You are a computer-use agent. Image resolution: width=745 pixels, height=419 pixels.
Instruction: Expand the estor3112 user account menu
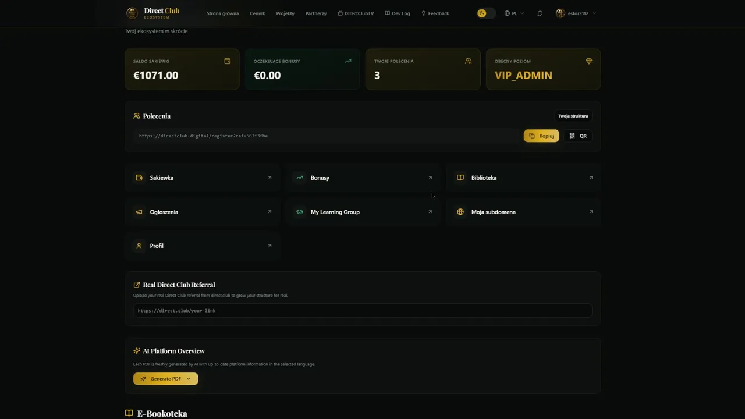coord(576,13)
